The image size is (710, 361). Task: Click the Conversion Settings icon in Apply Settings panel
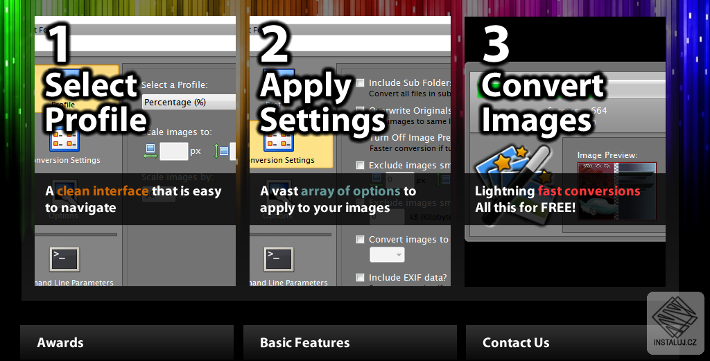279,140
